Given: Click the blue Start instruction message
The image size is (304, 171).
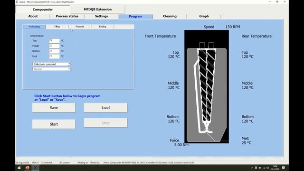Looking at the screenshot, I should click(67, 98).
